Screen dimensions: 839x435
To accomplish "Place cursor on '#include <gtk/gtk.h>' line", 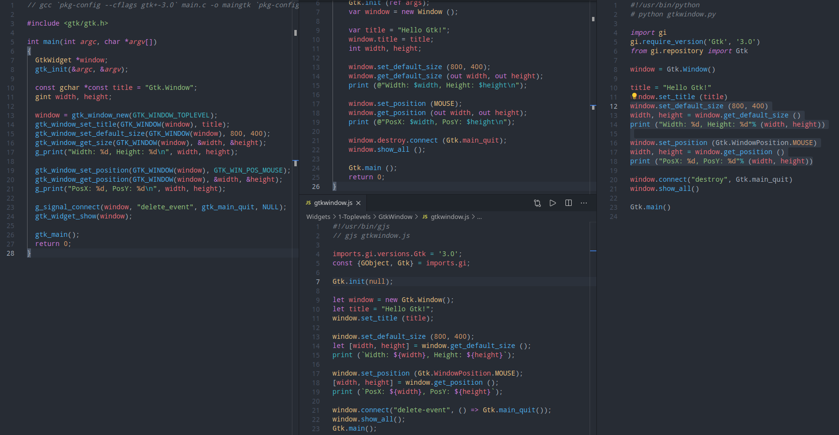I will point(68,23).
